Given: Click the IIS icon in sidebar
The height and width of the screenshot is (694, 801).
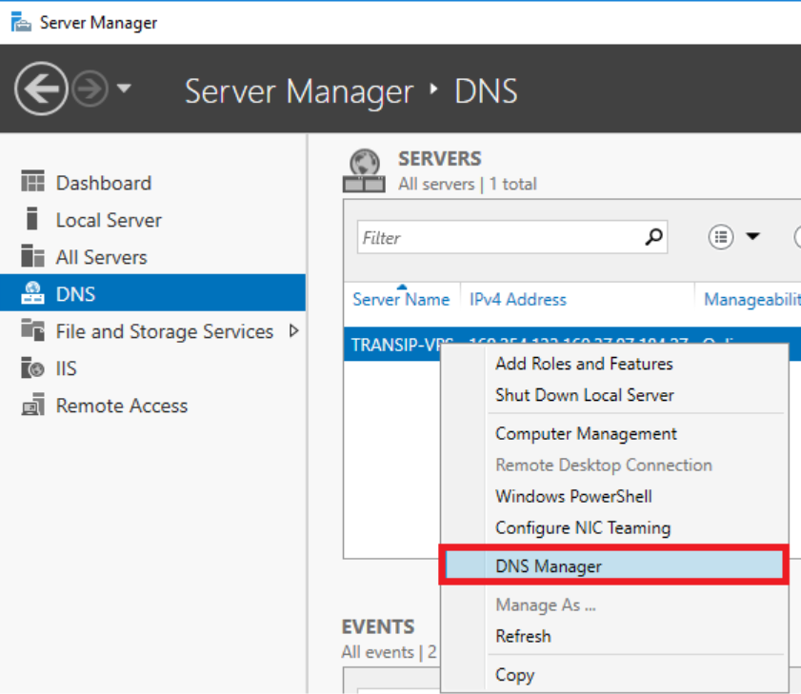Looking at the screenshot, I should (33, 368).
